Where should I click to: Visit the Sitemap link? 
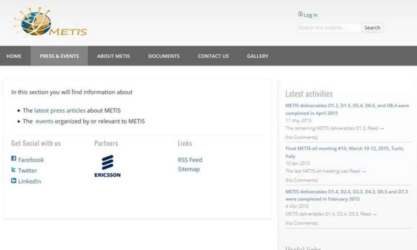pyautogui.click(x=188, y=169)
